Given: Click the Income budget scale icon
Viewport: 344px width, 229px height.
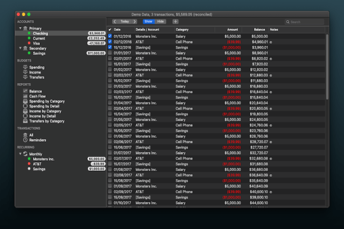Looking at the screenshot, I should click(25, 72).
